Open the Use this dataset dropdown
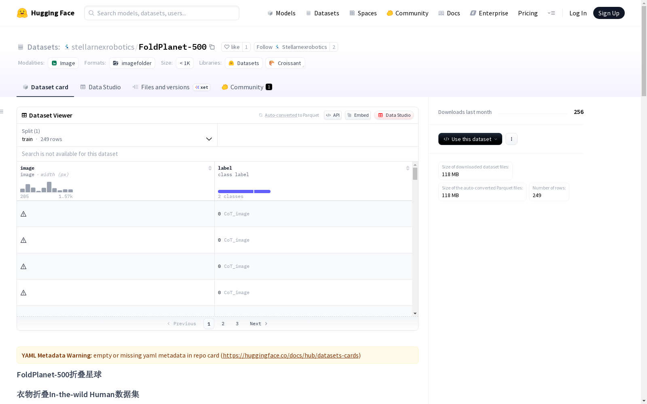647x404 pixels. click(x=470, y=139)
